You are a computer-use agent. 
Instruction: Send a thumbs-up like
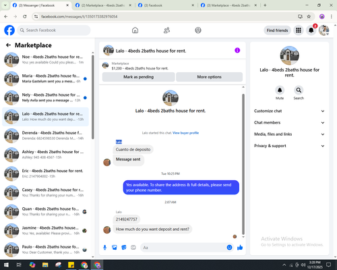tap(240, 248)
